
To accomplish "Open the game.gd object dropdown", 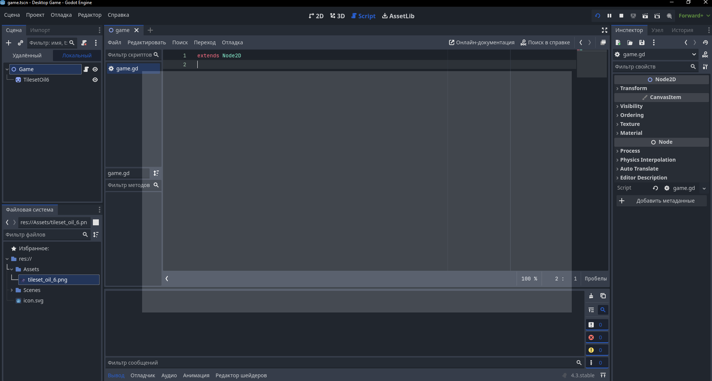I will pos(656,54).
